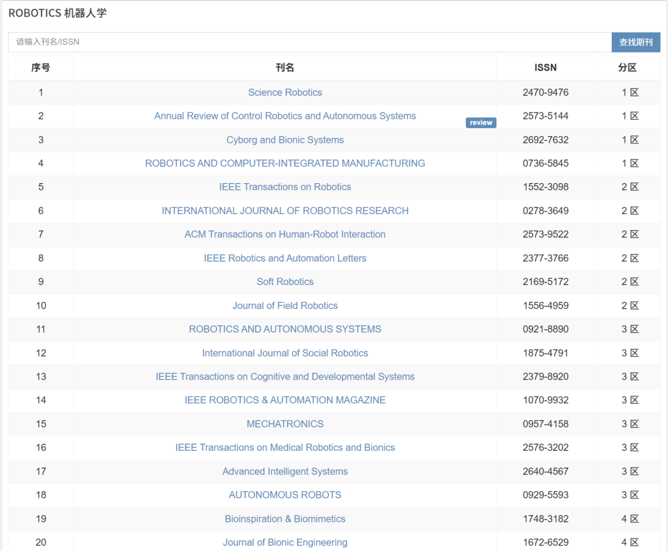Select ISSN 1875-4791 cell
This screenshot has width=668, height=551.
pos(546,353)
